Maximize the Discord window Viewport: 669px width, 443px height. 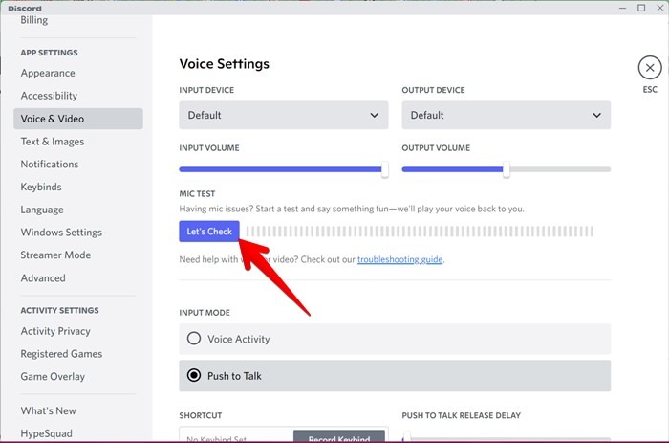tap(641, 8)
